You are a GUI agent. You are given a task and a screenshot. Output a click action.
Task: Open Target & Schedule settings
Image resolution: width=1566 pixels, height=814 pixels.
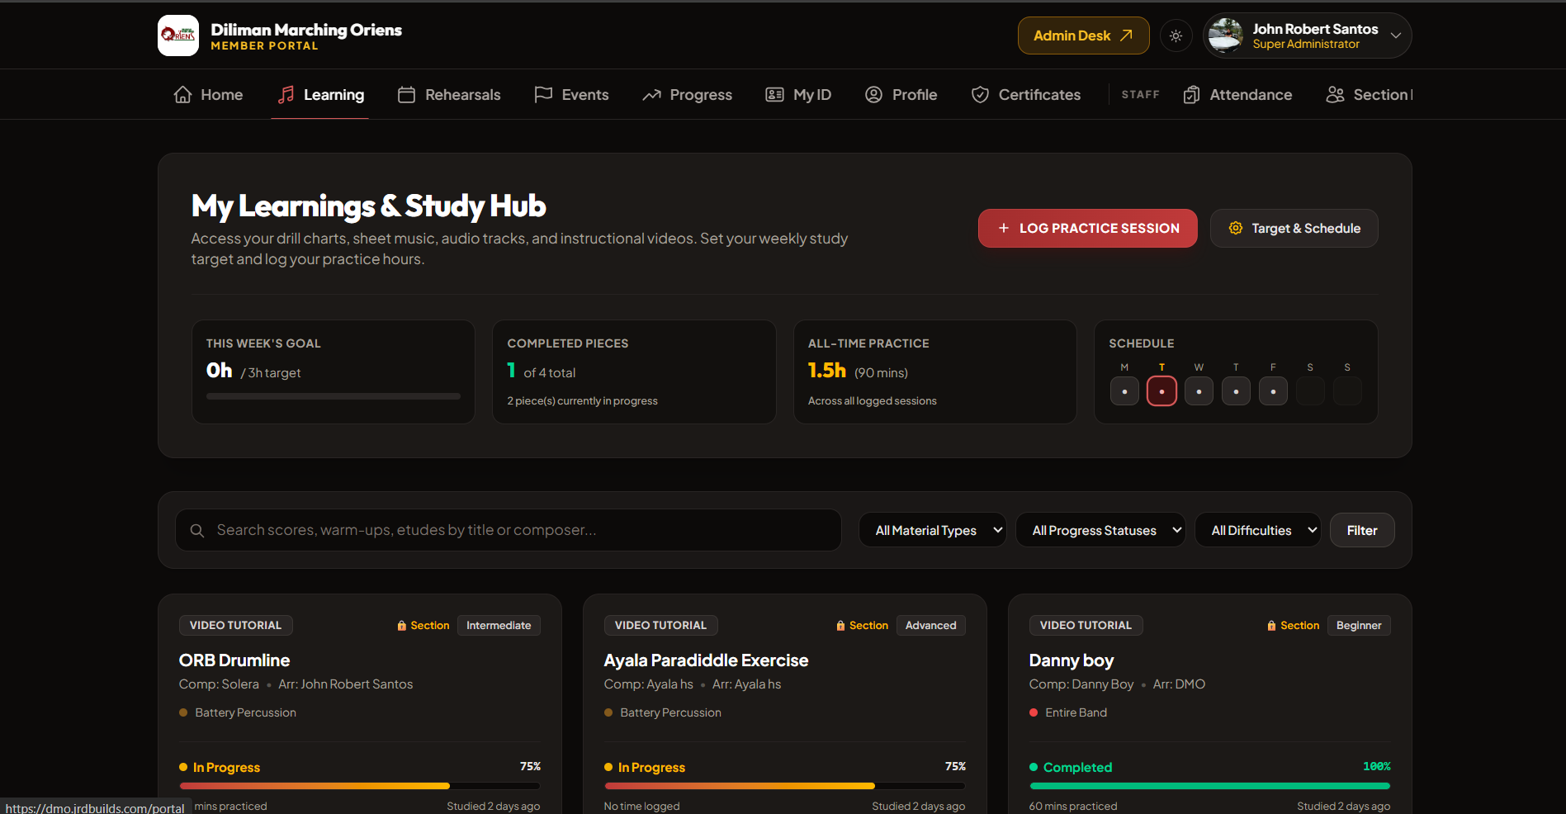click(1294, 228)
